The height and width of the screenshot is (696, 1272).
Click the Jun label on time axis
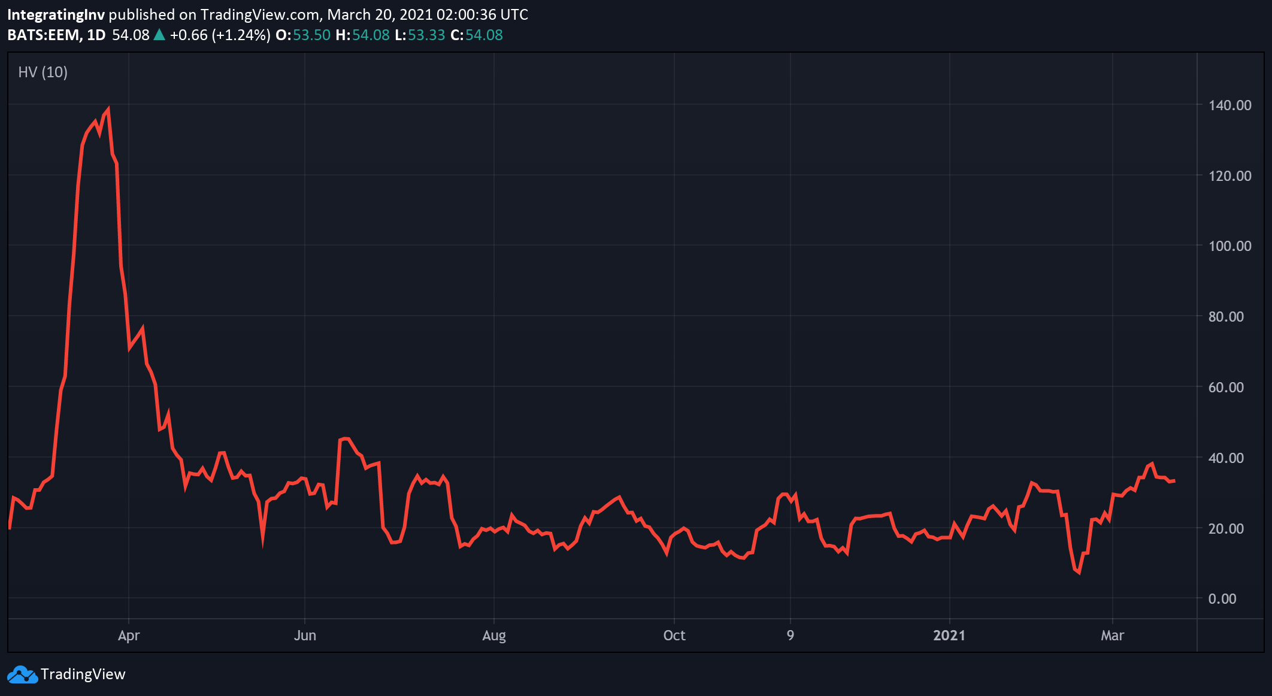(305, 636)
